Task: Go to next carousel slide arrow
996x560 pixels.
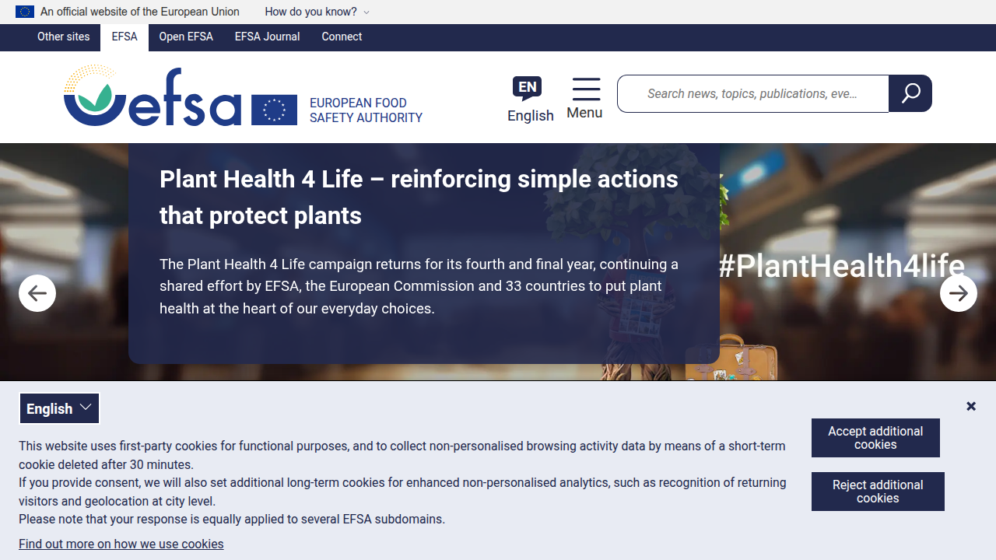Action: [x=959, y=293]
